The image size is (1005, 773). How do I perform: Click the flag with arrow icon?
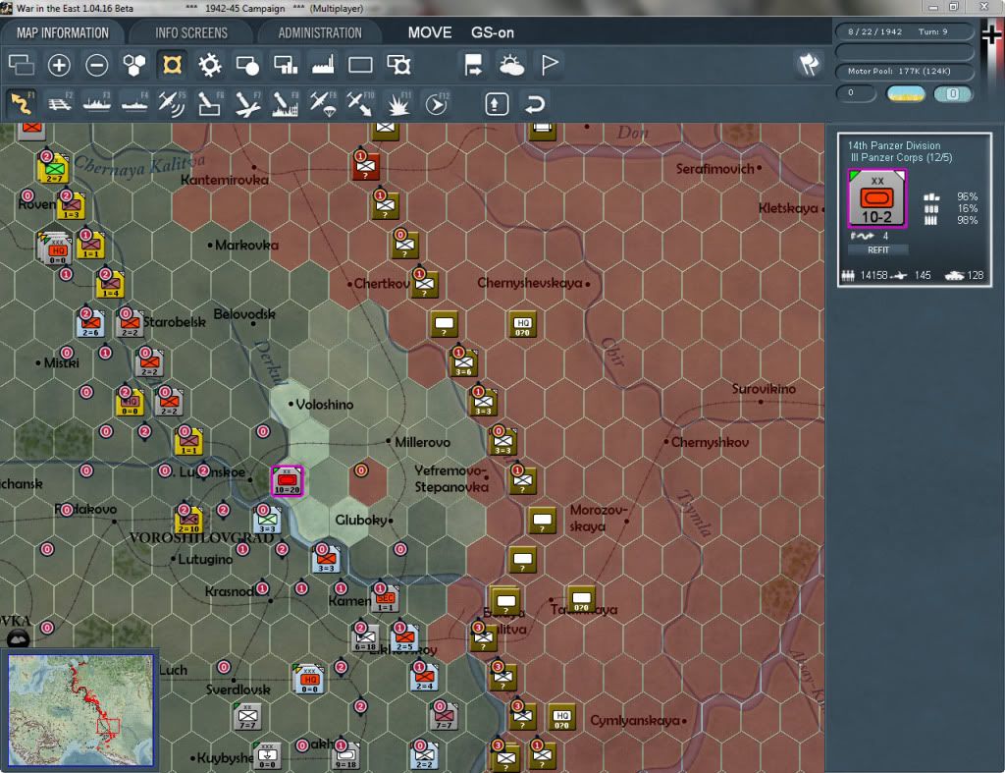coord(473,65)
